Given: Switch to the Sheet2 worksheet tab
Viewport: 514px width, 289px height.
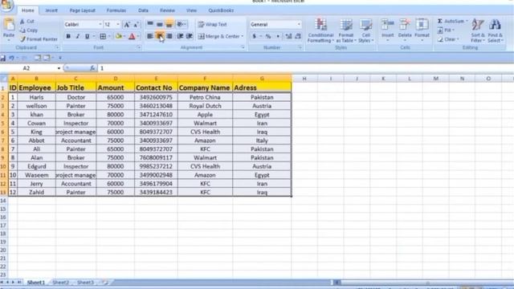Looking at the screenshot, I should (61, 282).
